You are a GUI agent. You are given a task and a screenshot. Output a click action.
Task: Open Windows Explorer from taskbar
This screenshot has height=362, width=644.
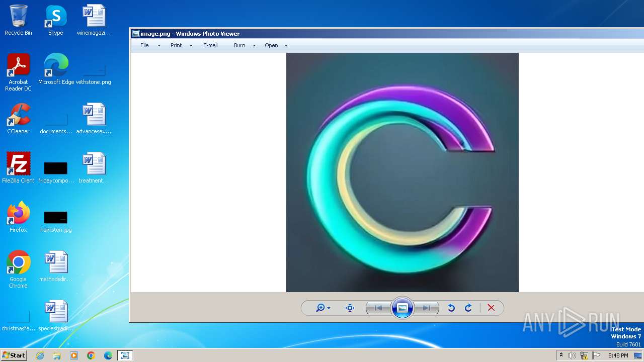57,355
